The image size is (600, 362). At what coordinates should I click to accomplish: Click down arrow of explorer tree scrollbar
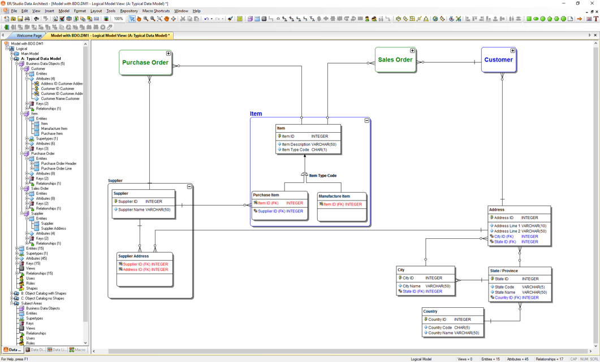tap(85, 343)
